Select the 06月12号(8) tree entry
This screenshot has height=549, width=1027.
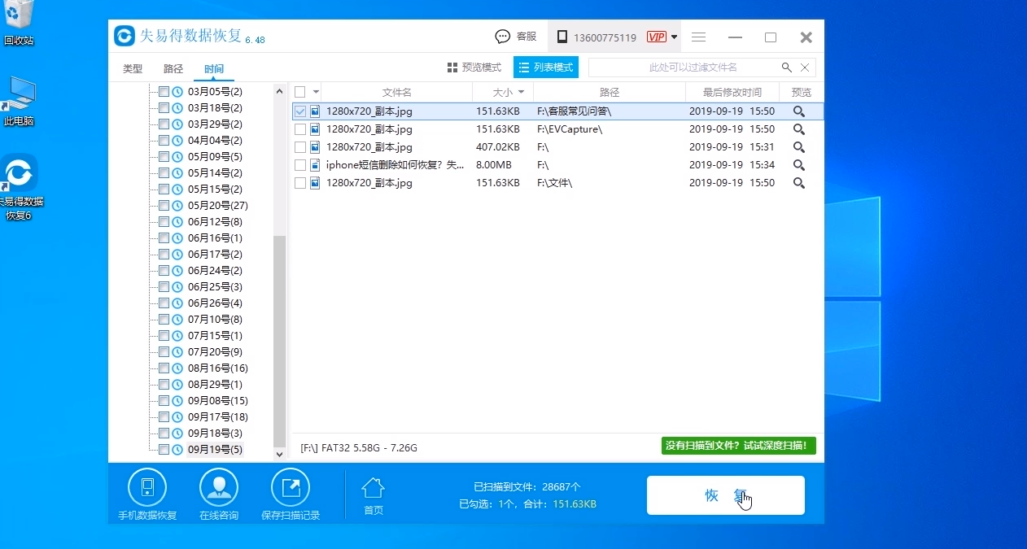[215, 222]
